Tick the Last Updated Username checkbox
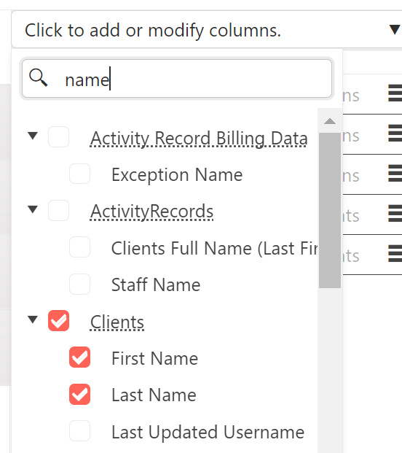The image size is (402, 453). (79, 431)
